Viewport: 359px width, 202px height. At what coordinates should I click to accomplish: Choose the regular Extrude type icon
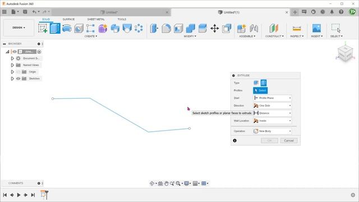coord(256,83)
